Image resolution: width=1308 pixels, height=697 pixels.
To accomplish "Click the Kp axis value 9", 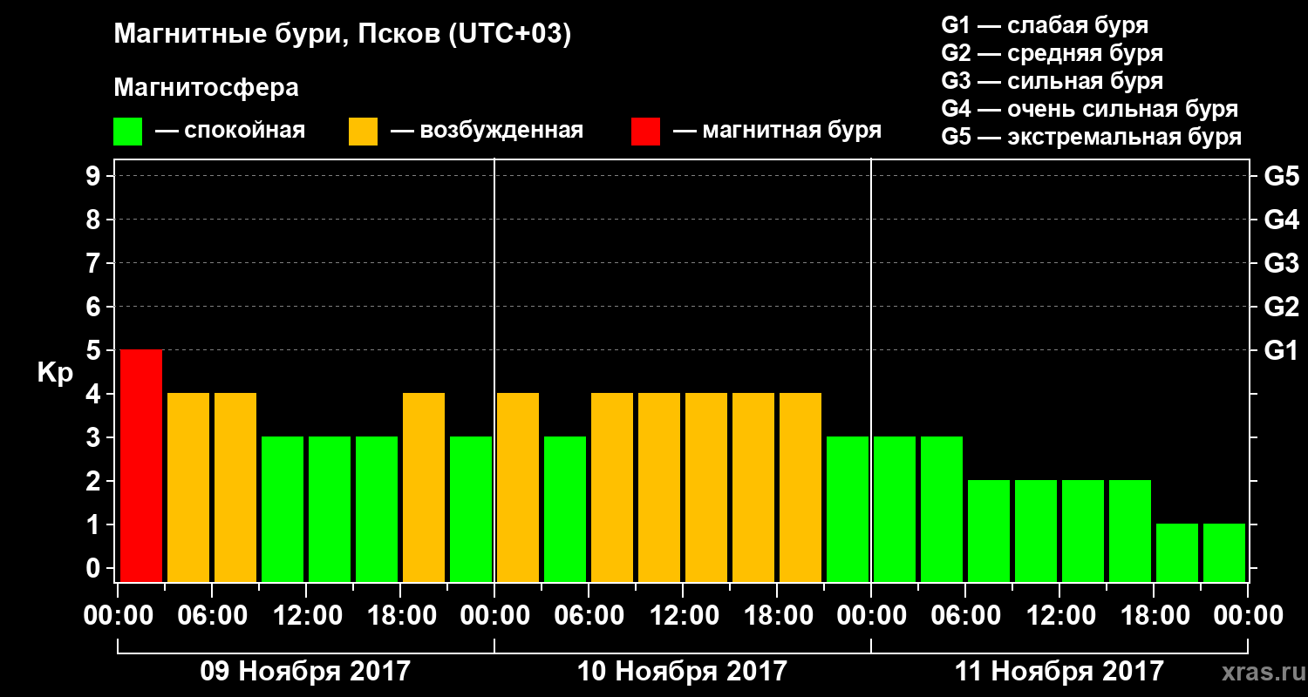I will coord(95,176).
